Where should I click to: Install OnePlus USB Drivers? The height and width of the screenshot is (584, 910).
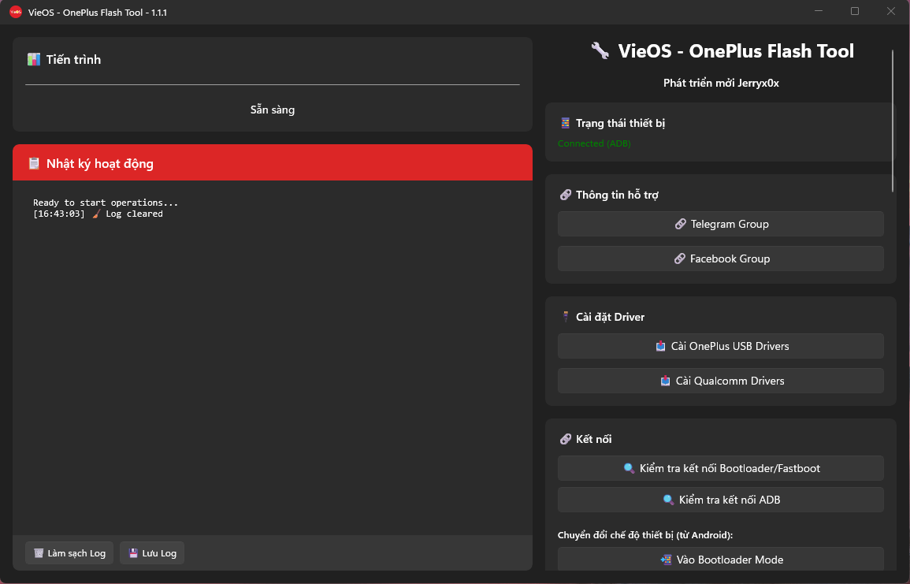tap(721, 346)
